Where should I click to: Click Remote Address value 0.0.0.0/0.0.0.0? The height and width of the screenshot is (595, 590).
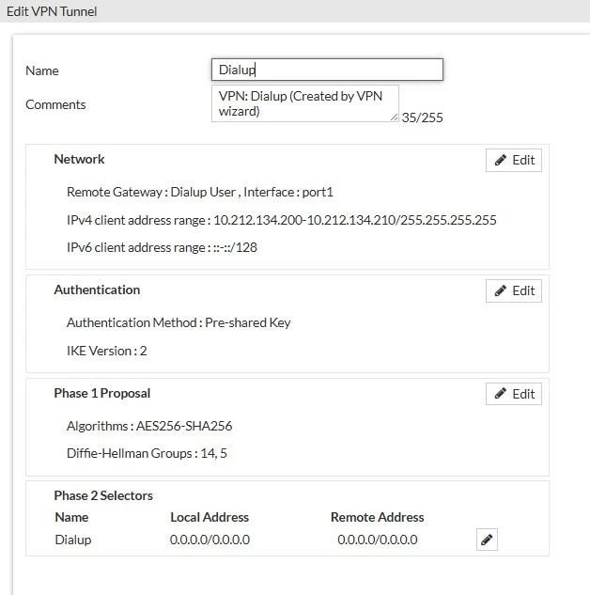click(378, 540)
